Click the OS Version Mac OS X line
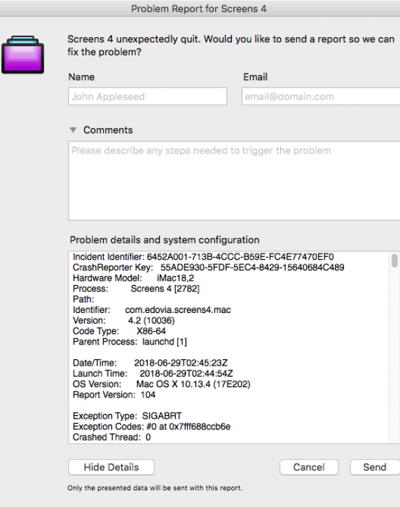Screen dimensions: 400x507 (162, 384)
